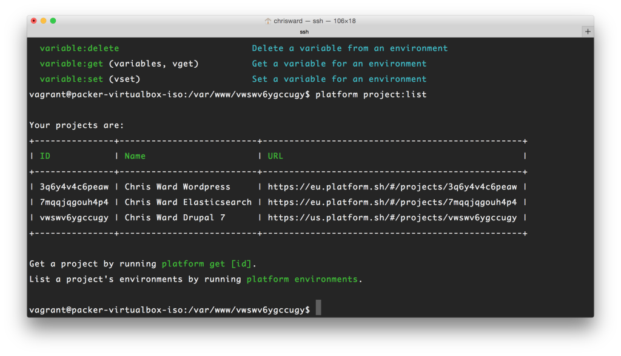The height and width of the screenshot is (356, 621).
Task: Click the typed "platform project:list" command
Action: tap(371, 94)
